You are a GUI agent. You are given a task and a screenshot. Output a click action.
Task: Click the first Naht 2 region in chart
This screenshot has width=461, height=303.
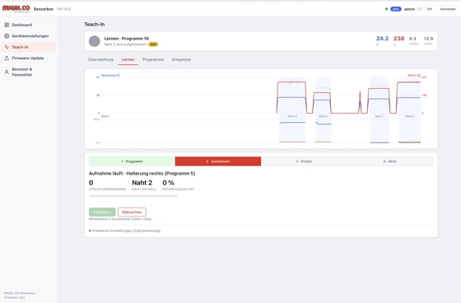coord(292,110)
